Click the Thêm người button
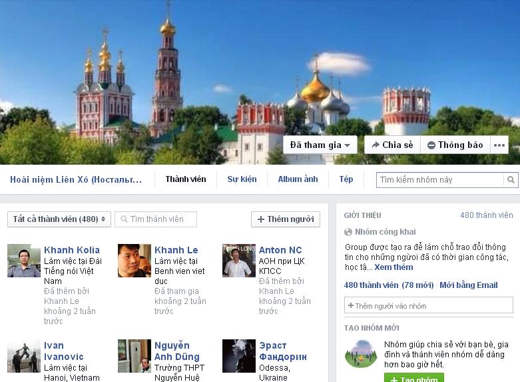This screenshot has width=520, height=382. coord(285,219)
